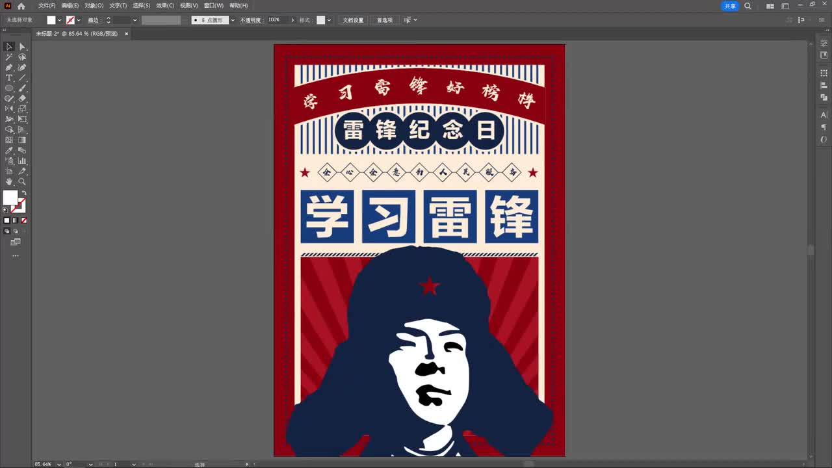Open the 5 点圆形 brush dropdown
Viewport: 832px width, 468px height.
click(233, 20)
